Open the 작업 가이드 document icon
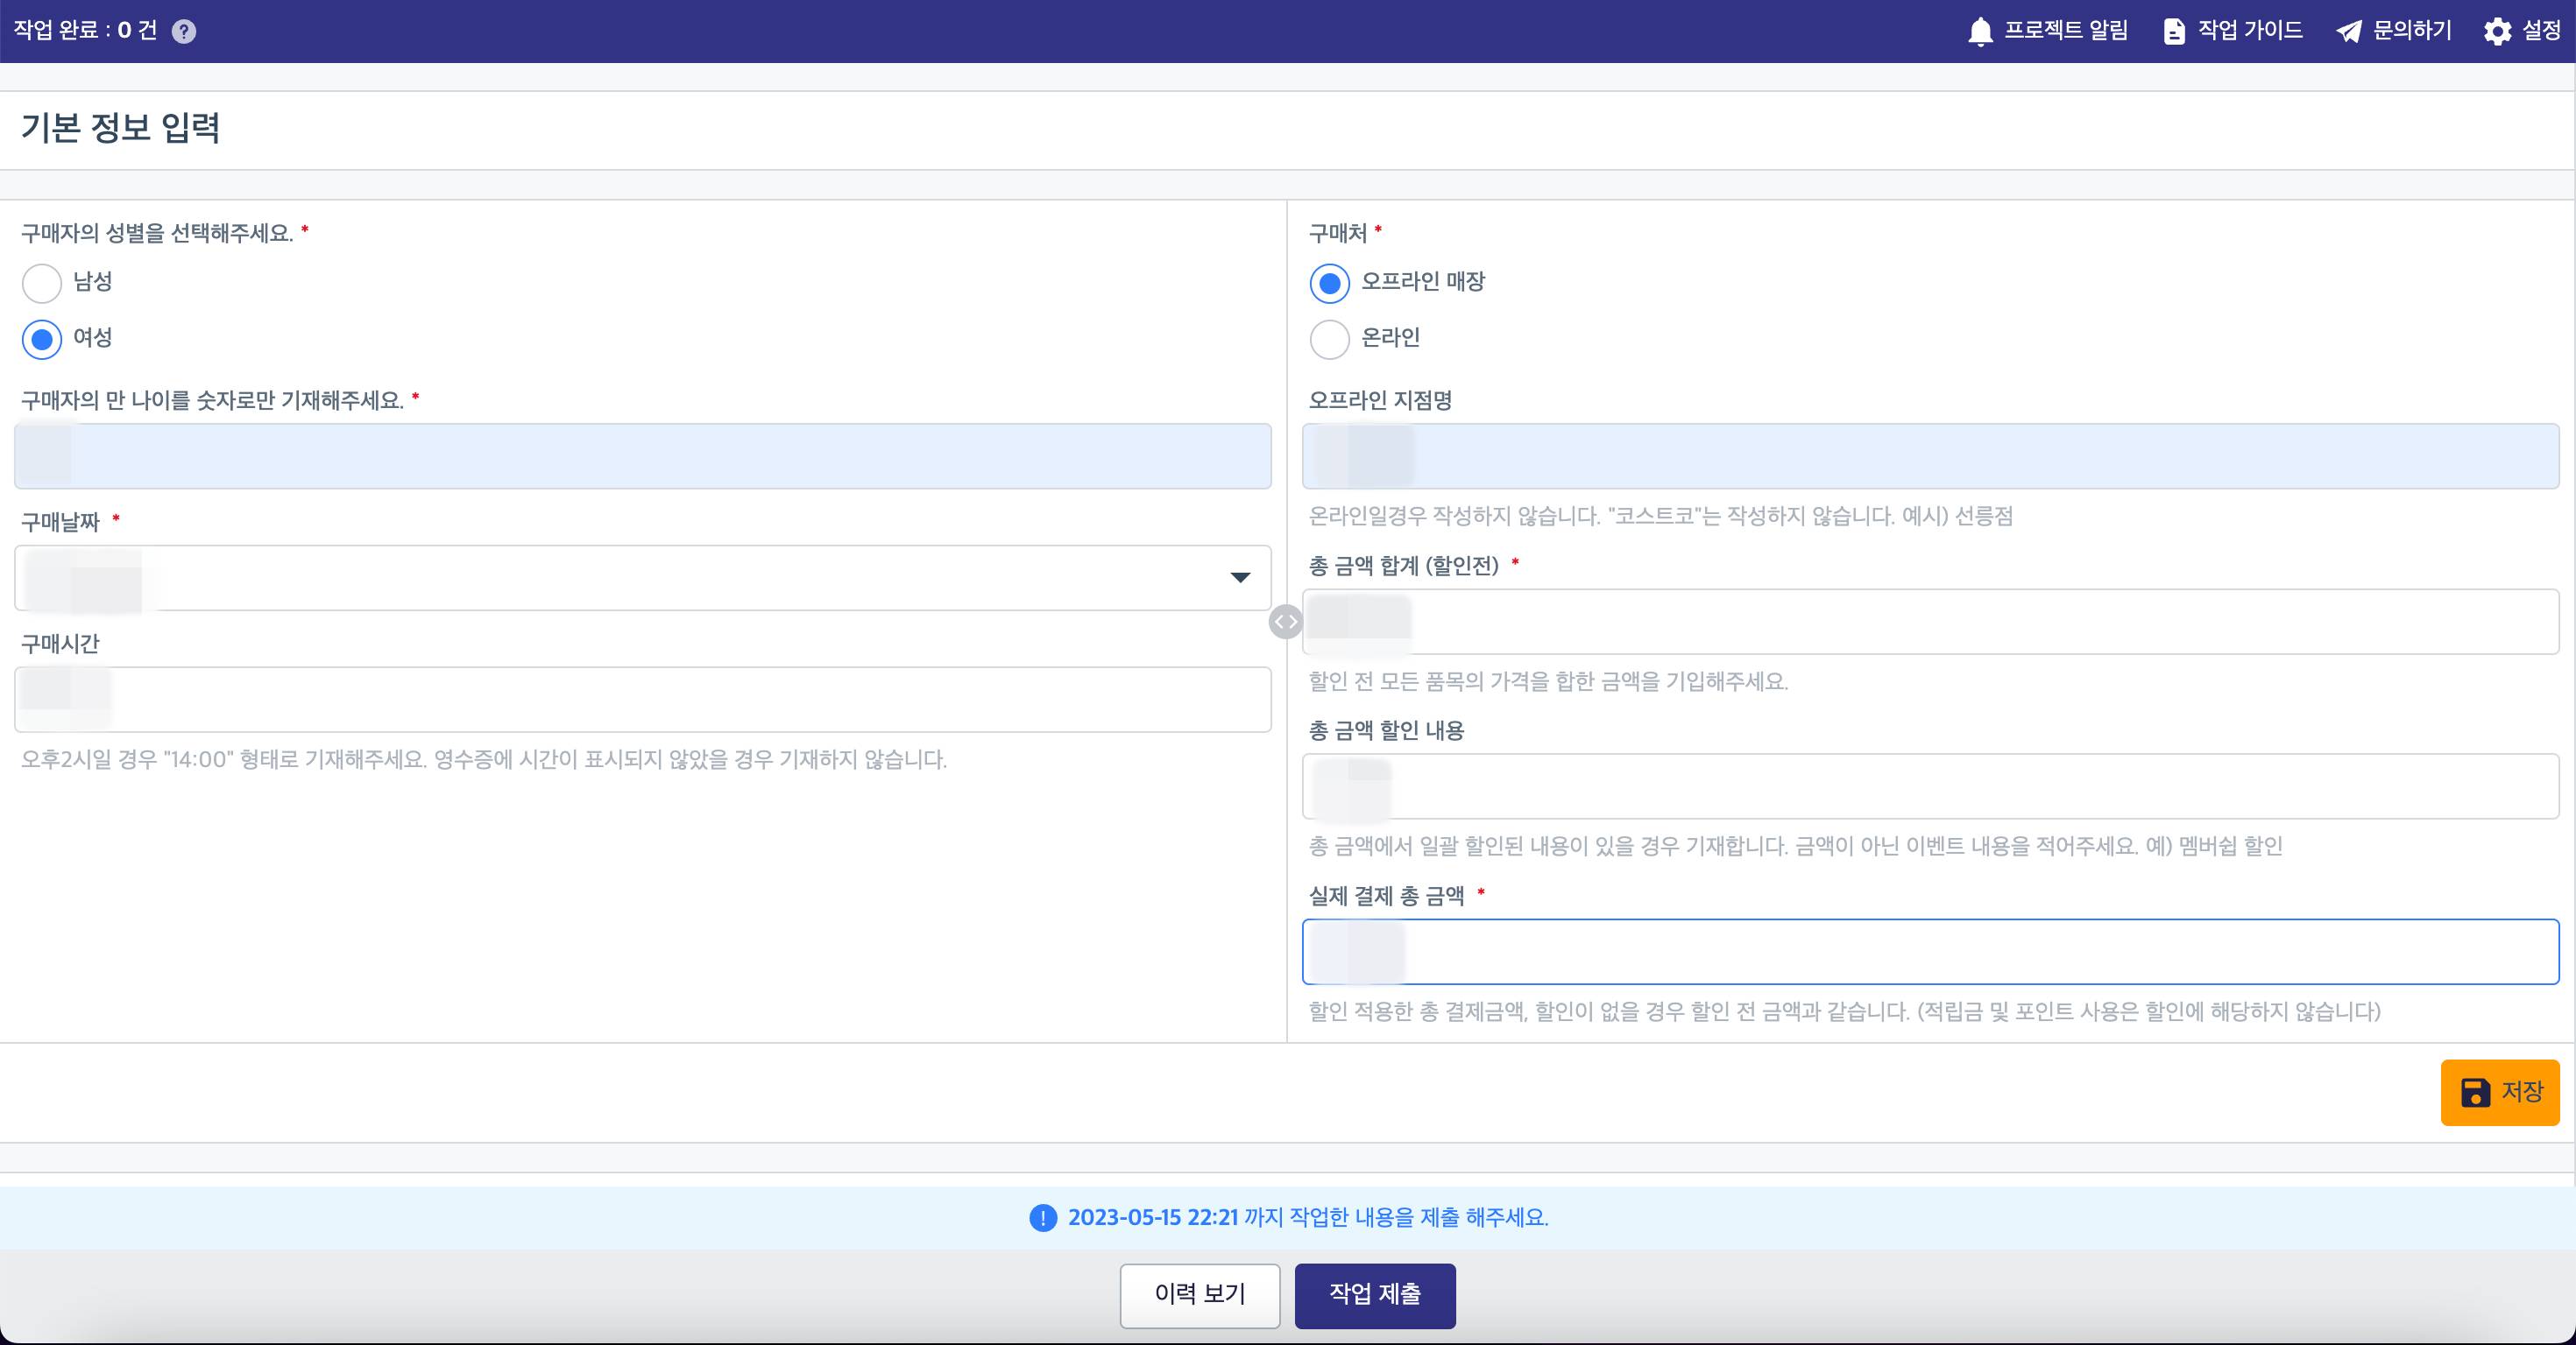2576x1345 pixels. [x=2175, y=30]
